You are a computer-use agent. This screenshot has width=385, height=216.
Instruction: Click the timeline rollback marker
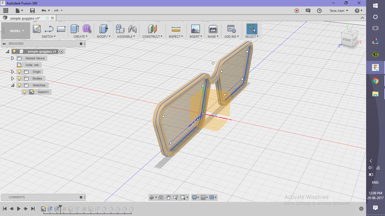pyautogui.click(x=60, y=207)
